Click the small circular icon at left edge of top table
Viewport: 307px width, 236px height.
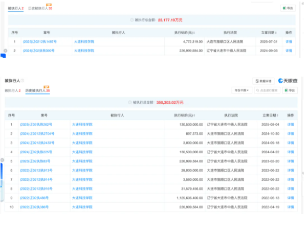coord(5,51)
